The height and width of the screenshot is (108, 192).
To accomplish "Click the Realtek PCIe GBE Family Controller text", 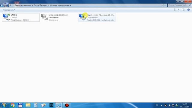I will tap(100, 20).
